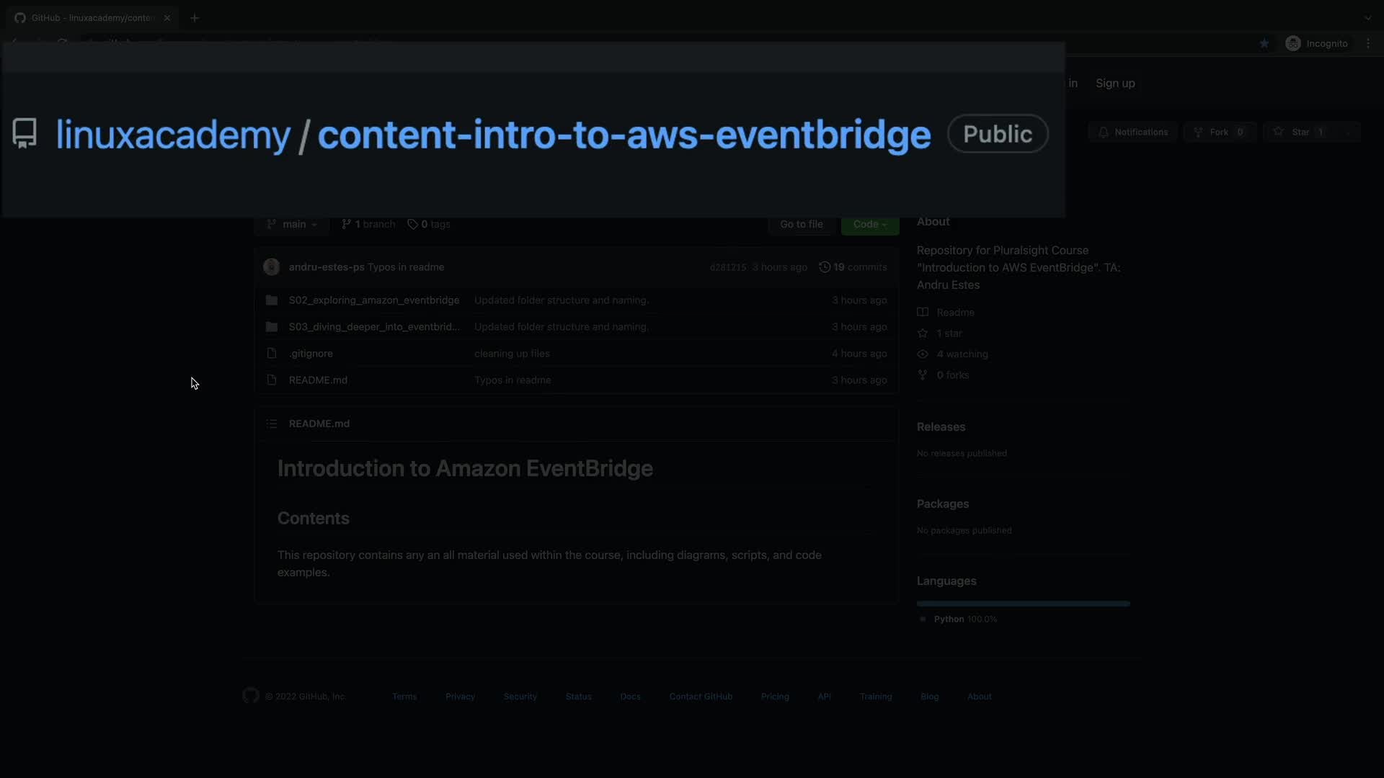Click the Python language bar

(1023, 604)
